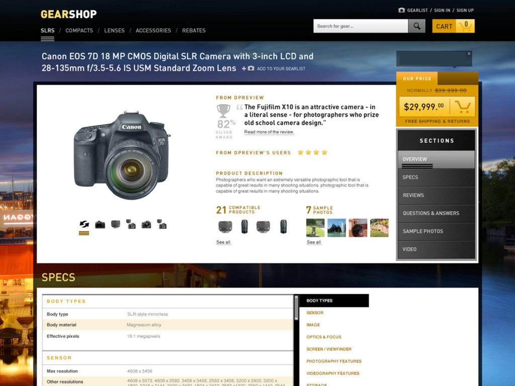Click the Body type table row

(168, 314)
